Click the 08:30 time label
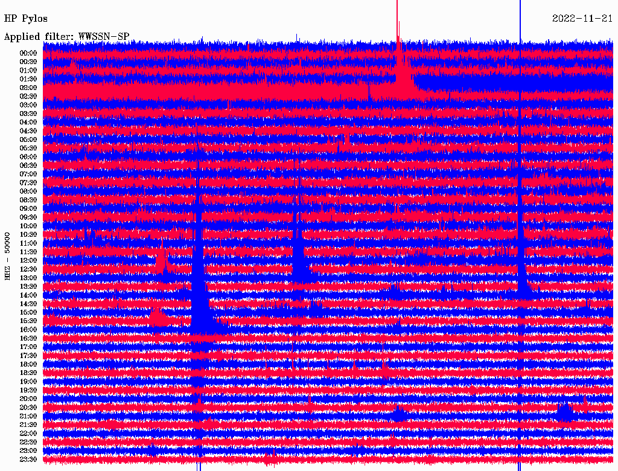Image resolution: width=618 pixels, height=471 pixels. click(x=28, y=200)
